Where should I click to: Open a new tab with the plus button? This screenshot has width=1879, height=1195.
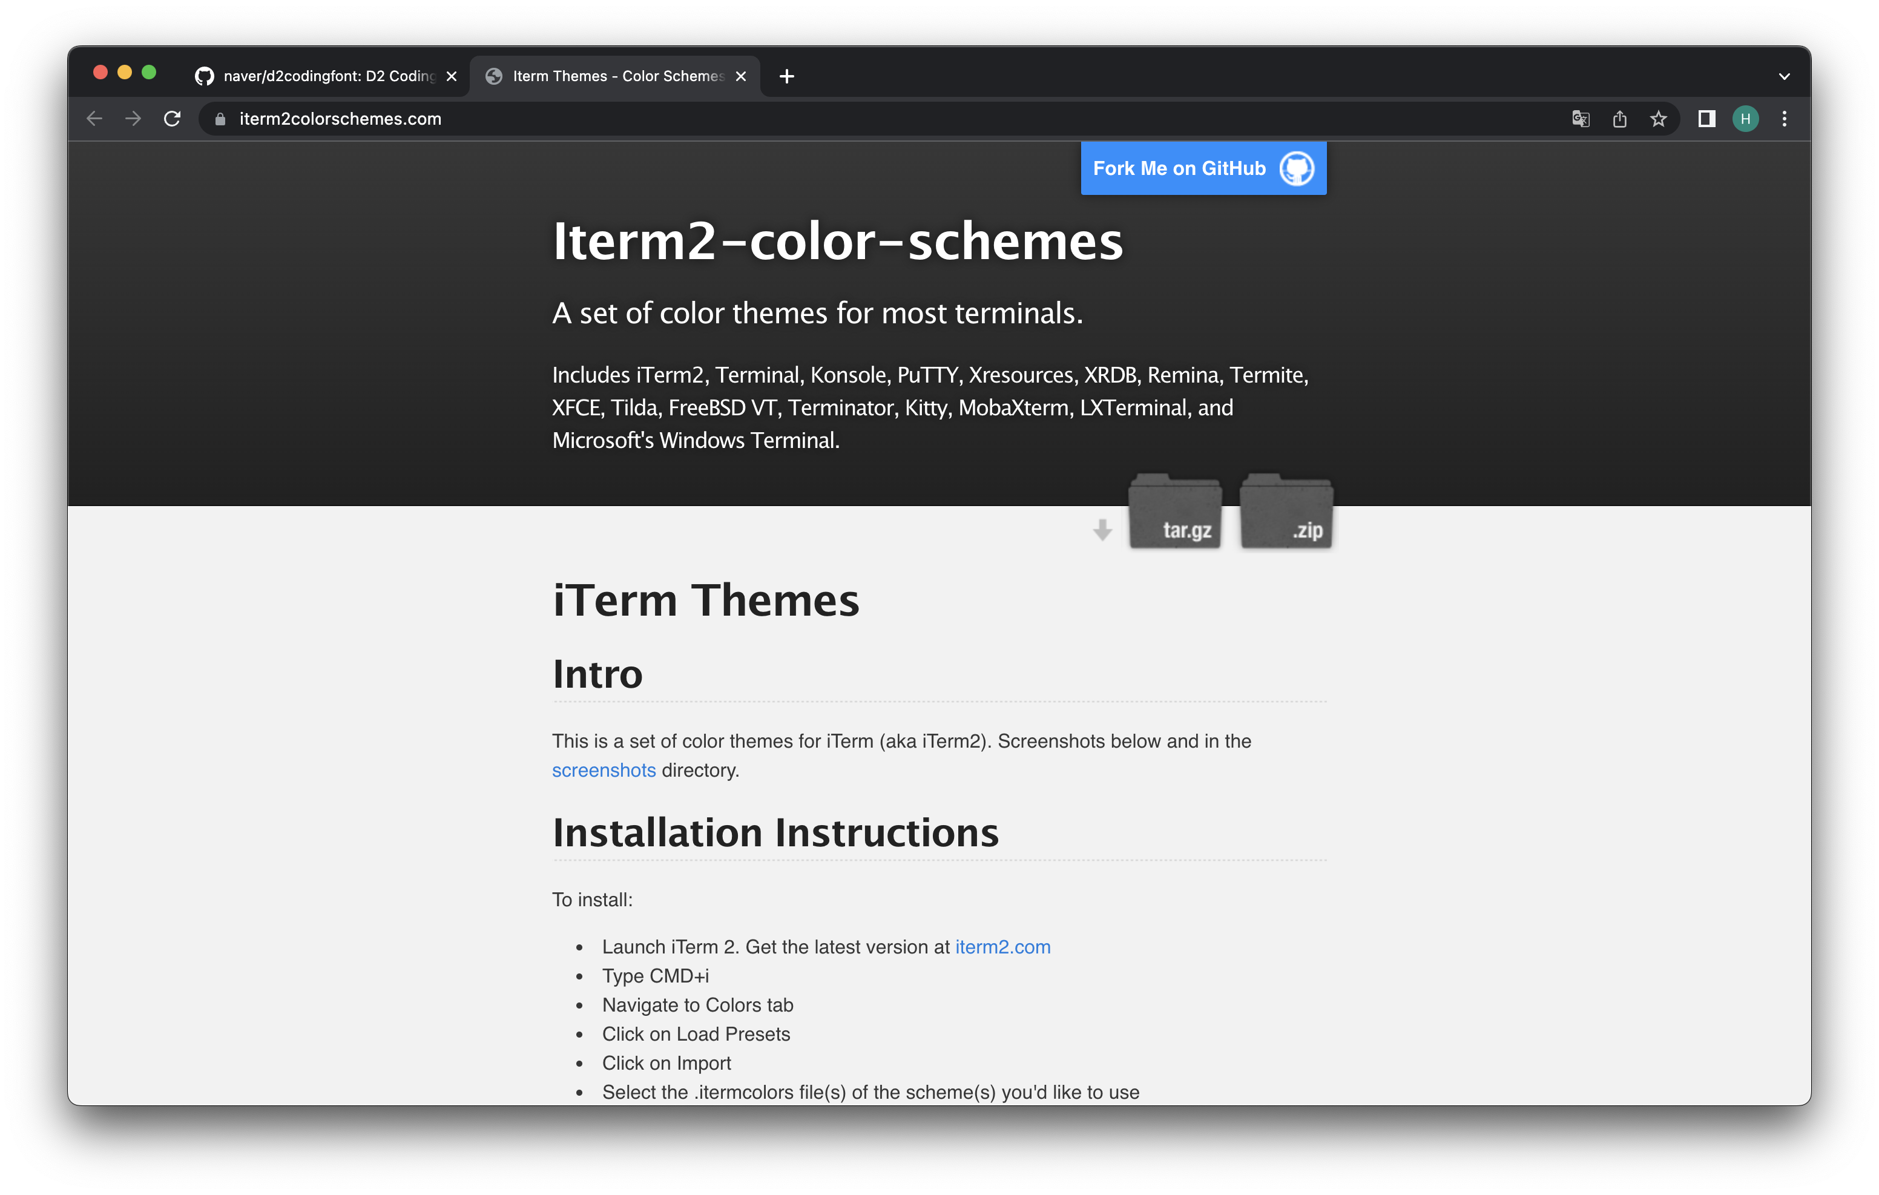pyautogui.click(x=786, y=76)
